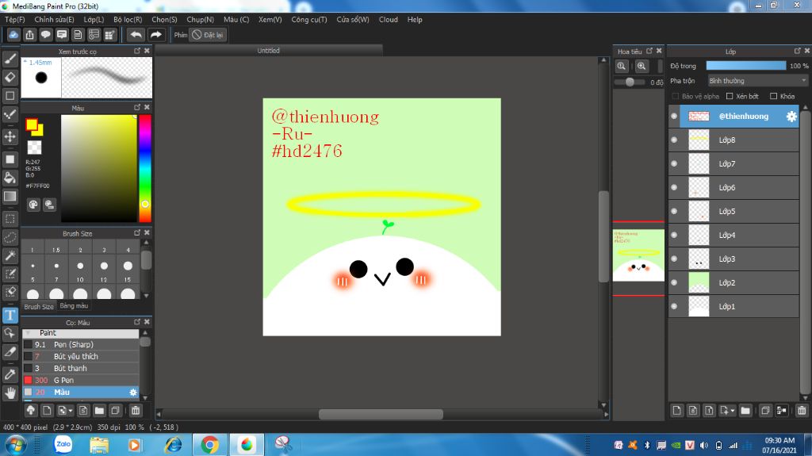
Task: Click the share/export icon in toolbar
Action: pos(29,35)
